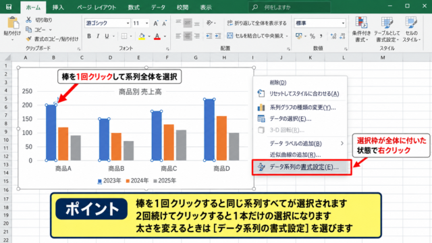Click the decrease decimal icon
The height and width of the screenshot is (243, 432).
342,36
